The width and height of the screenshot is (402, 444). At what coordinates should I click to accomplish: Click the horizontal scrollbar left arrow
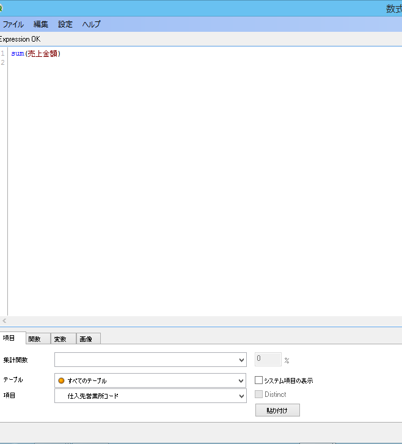click(4, 321)
